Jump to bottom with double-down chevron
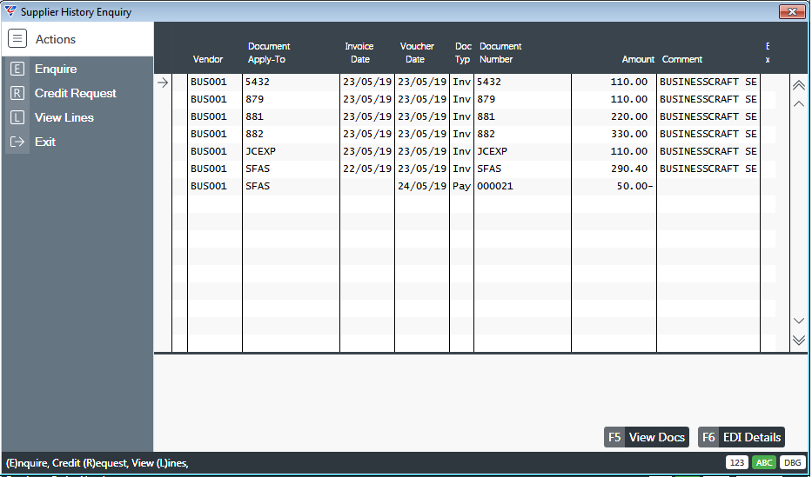 tap(799, 340)
